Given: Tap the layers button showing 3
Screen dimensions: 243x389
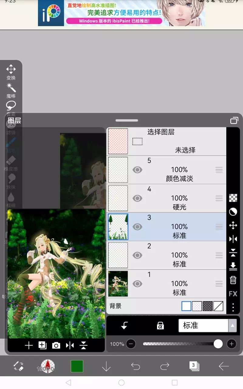Looking at the screenshot, I should (194, 366).
